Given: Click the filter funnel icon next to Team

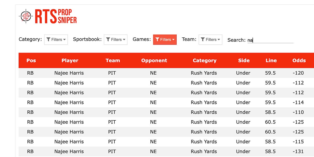Looking at the screenshot, I should point(203,40).
